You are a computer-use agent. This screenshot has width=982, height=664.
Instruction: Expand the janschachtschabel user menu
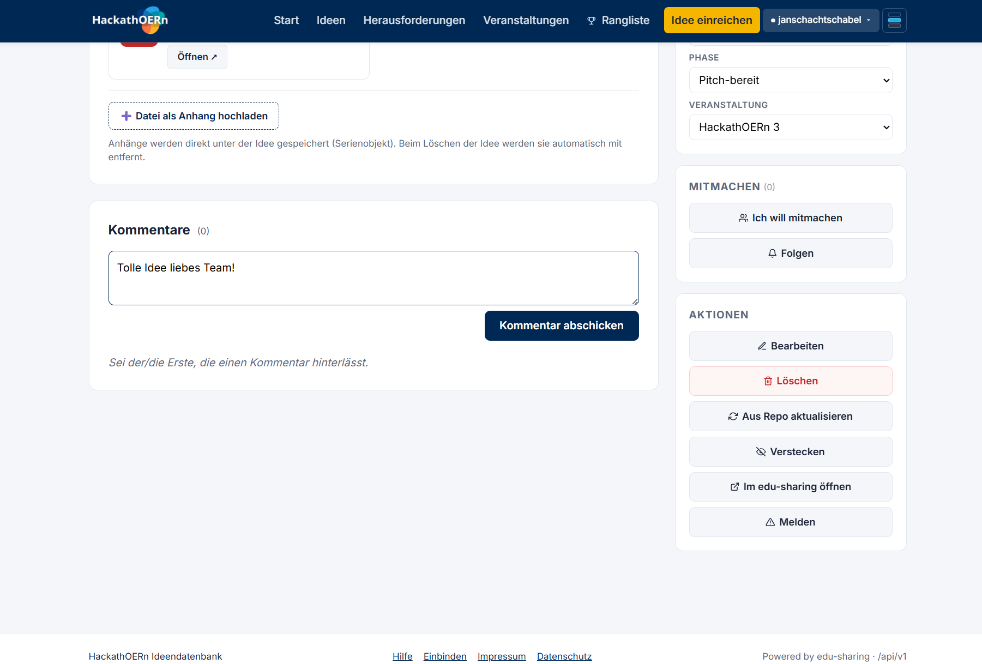821,20
